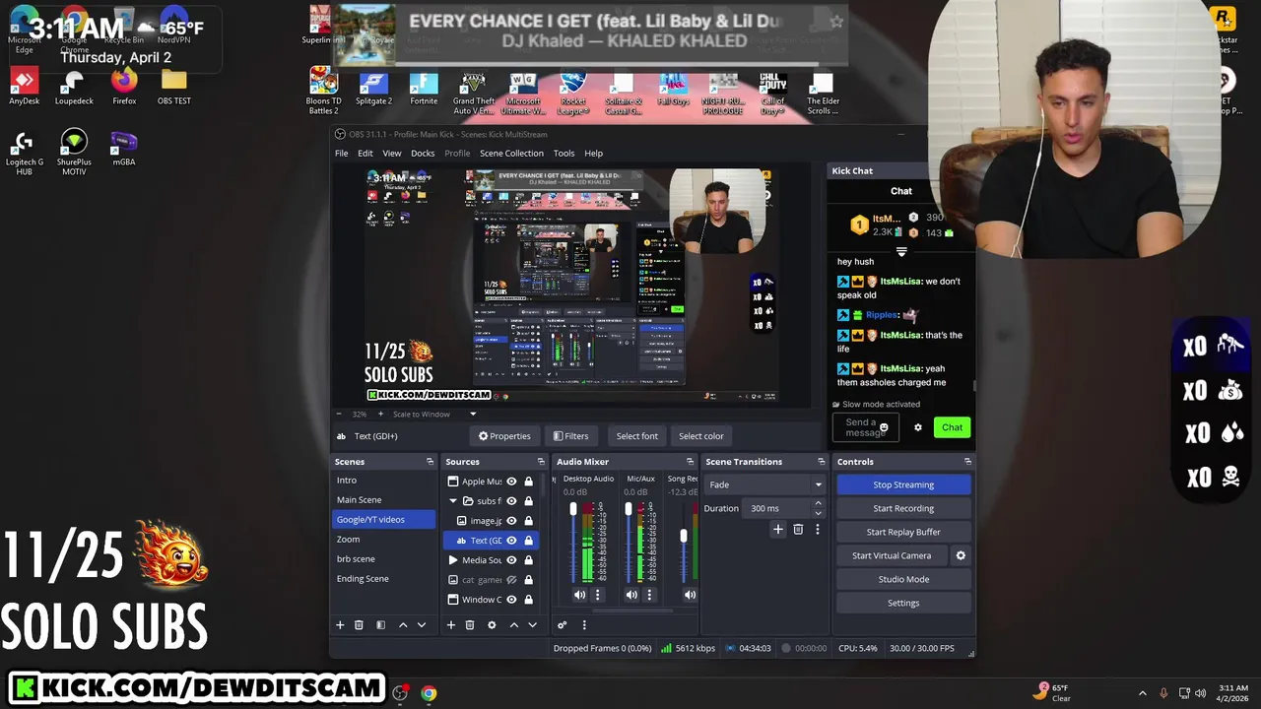Unlock the Text (GDI+) source
This screenshot has height=709, width=1261.
pos(528,541)
